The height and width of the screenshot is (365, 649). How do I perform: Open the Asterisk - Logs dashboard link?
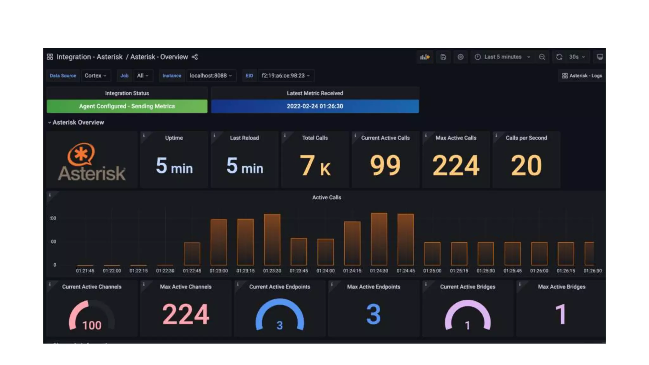coord(582,76)
